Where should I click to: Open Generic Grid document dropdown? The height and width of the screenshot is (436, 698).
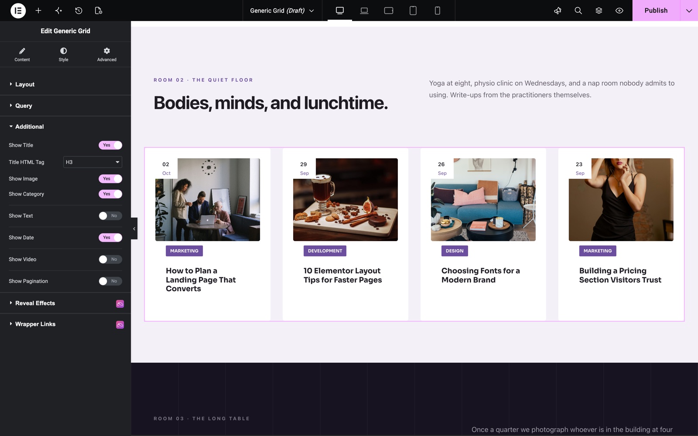tap(282, 10)
